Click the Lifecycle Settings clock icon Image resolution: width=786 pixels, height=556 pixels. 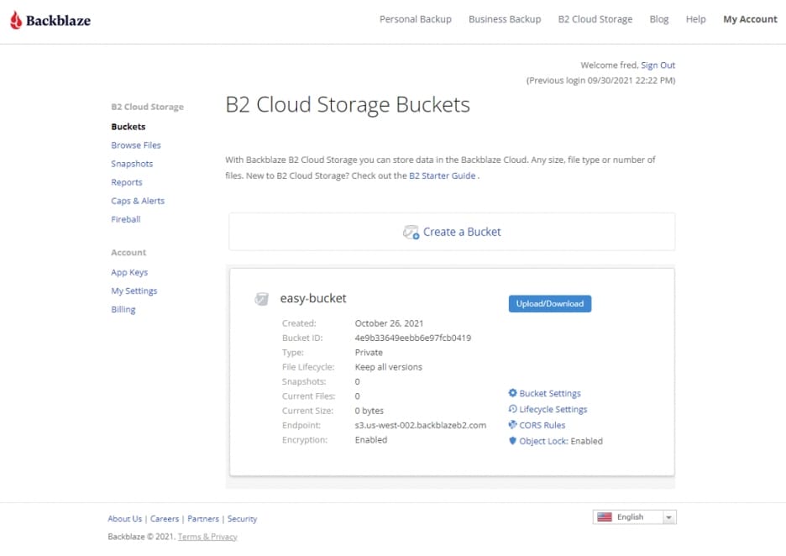513,409
